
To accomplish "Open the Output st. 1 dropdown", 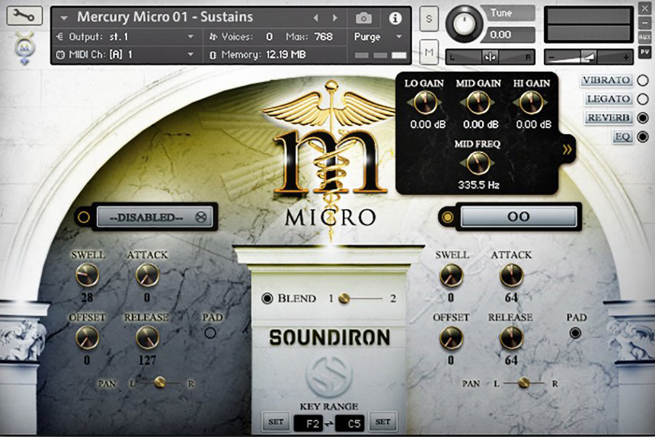I will click(x=126, y=37).
